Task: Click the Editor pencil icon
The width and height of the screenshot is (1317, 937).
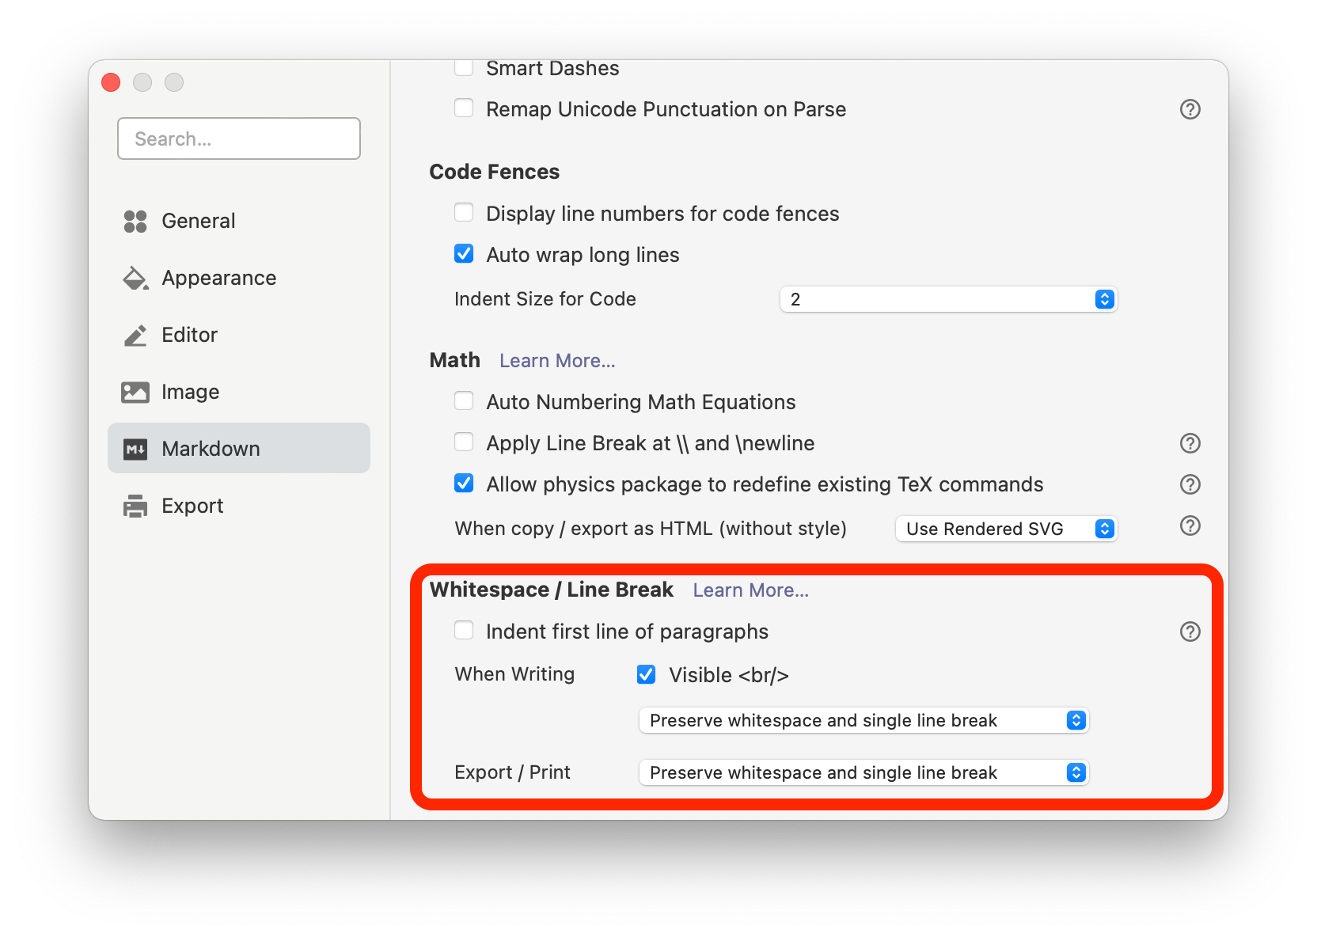Action: (135, 336)
